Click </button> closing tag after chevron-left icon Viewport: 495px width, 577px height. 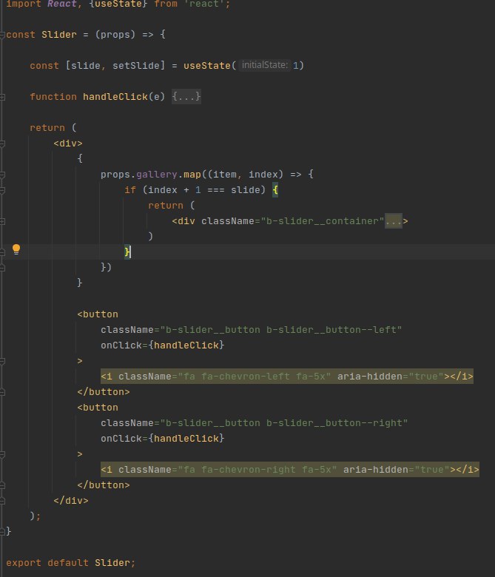coord(104,392)
